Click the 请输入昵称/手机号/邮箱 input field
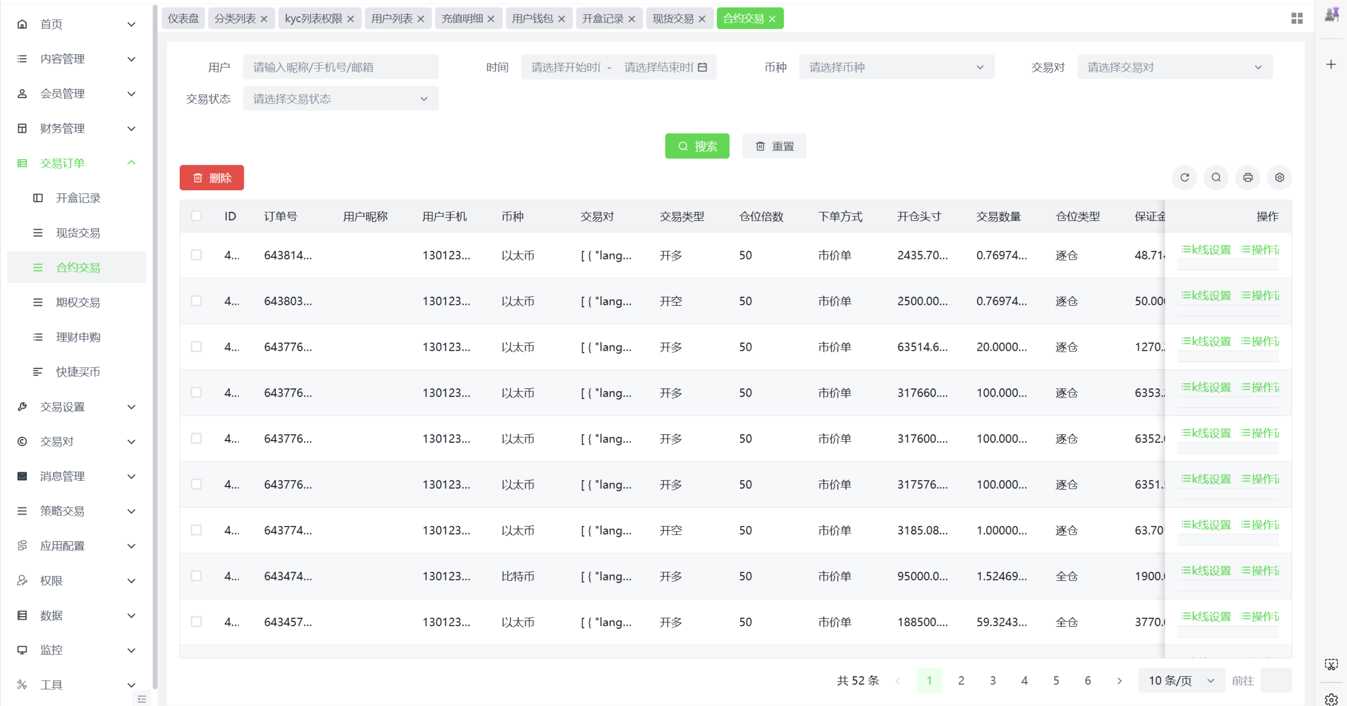Viewport: 1347px width, 706px height. click(x=341, y=67)
